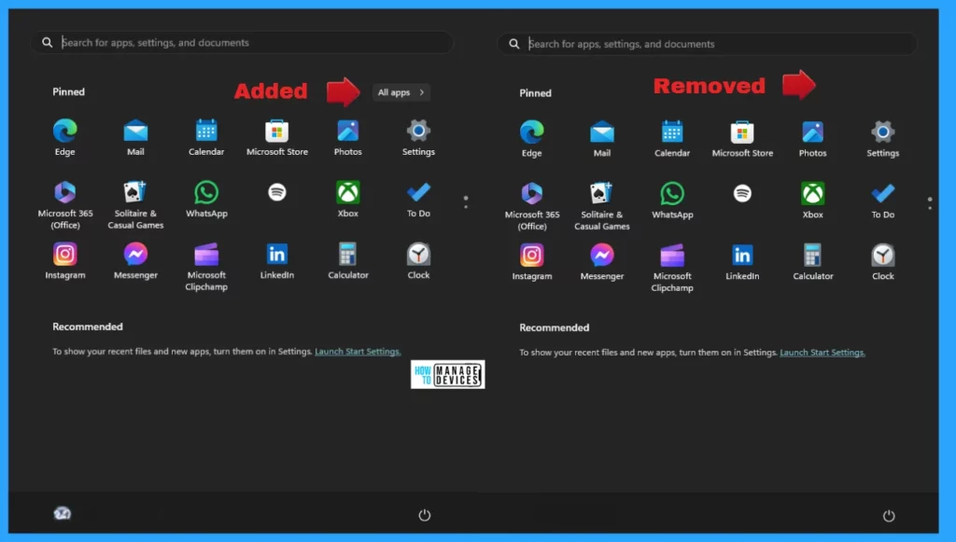Open To Do in the right Start menu
This screenshot has width=956, height=542.
pos(883,201)
